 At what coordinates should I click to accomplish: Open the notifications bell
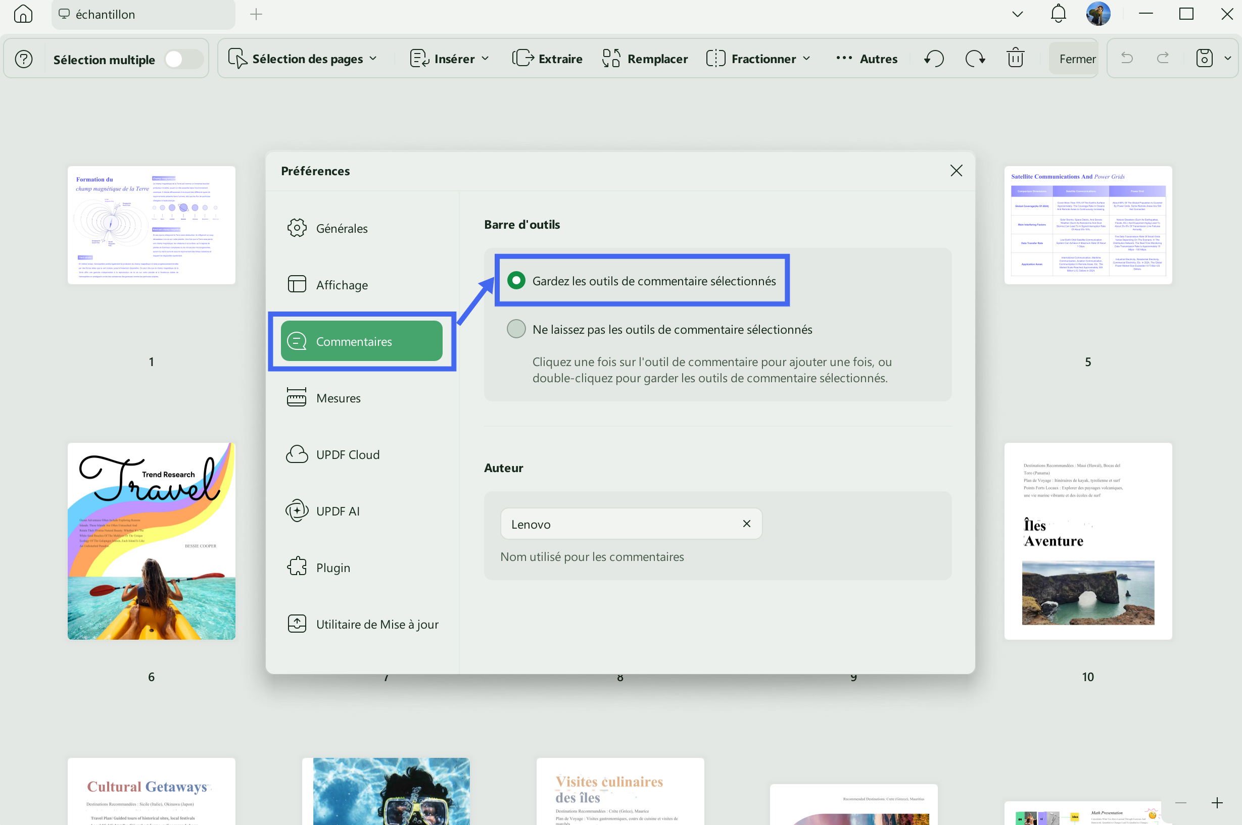pos(1058,14)
